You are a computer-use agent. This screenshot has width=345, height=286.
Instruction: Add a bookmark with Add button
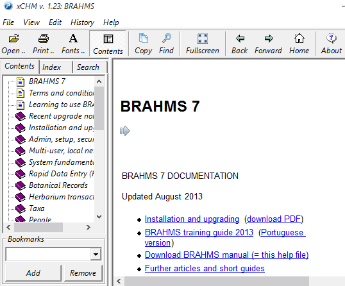[x=33, y=273]
